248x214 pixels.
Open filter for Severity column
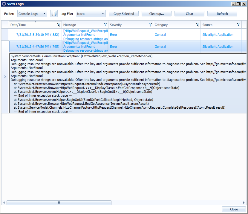point(150,25)
